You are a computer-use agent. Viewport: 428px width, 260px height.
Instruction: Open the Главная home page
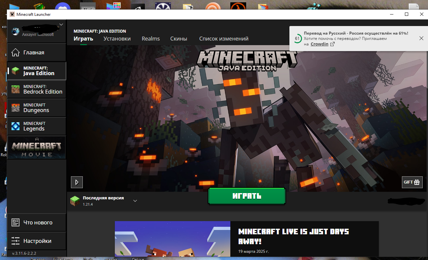pyautogui.click(x=37, y=52)
